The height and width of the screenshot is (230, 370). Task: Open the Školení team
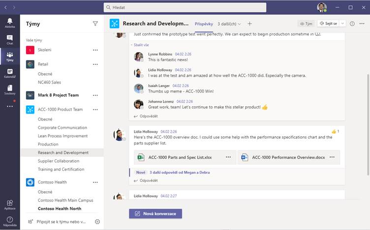(45, 50)
